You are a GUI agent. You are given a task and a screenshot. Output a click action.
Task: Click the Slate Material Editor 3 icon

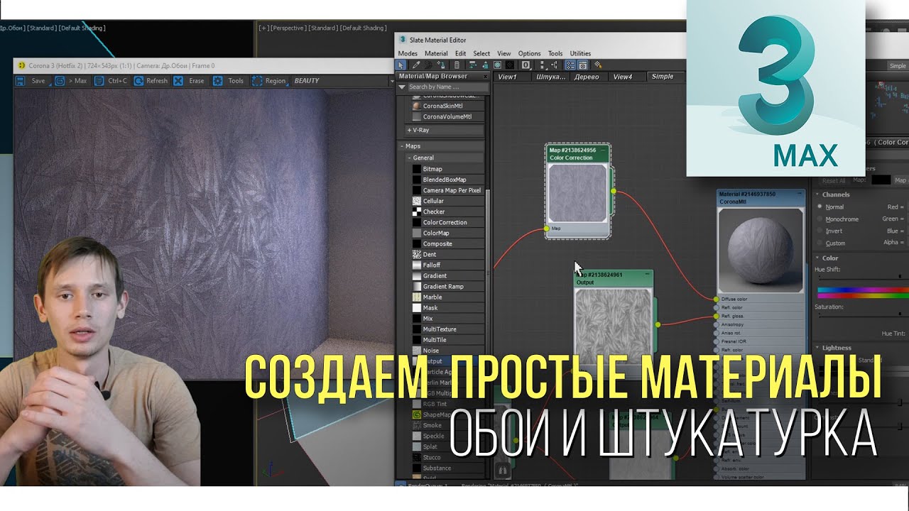pos(403,40)
